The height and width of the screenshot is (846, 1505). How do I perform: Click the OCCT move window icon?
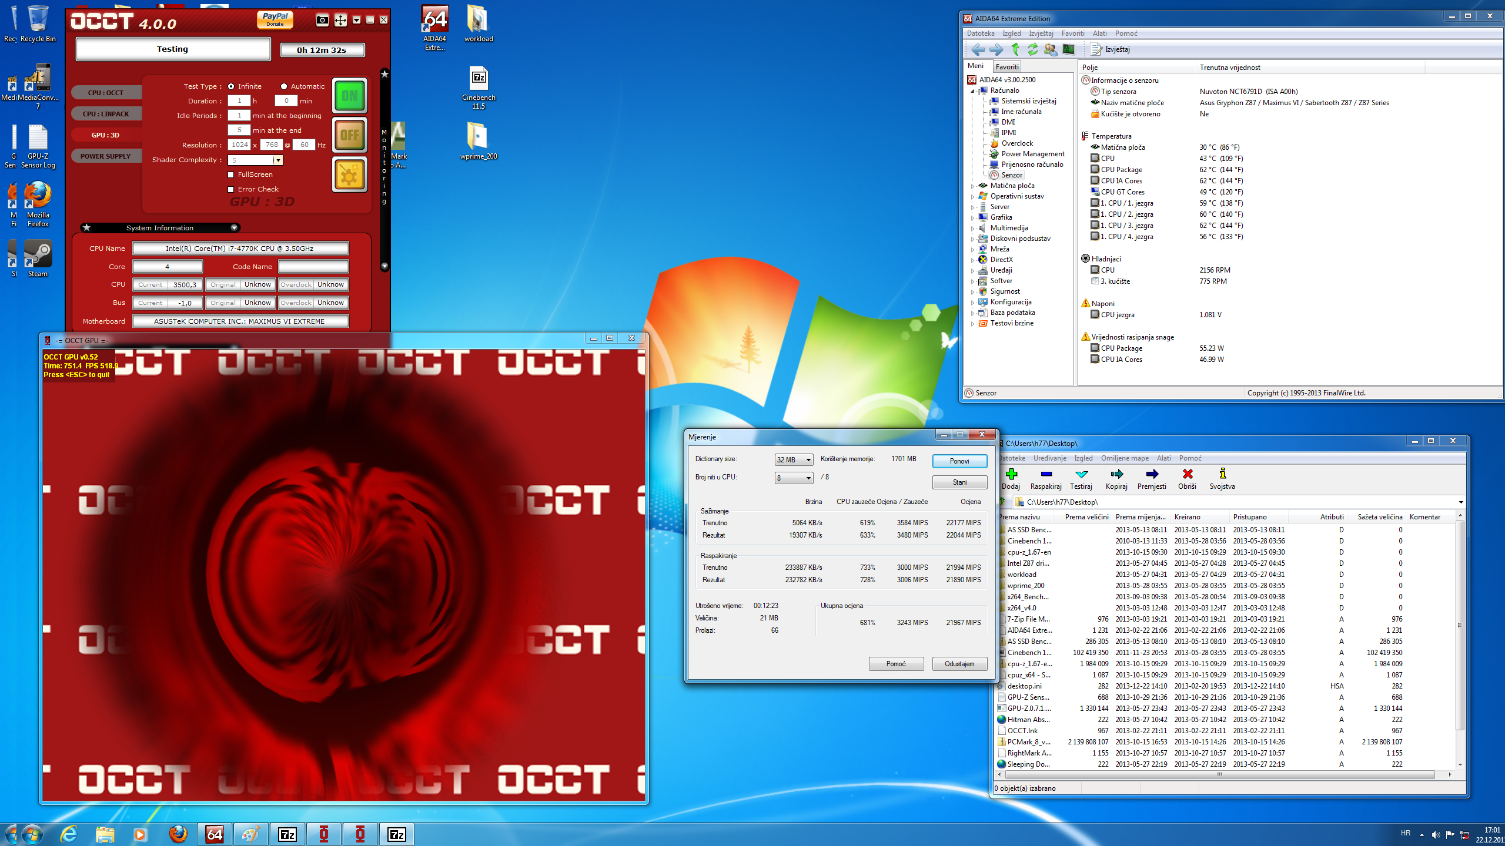(x=340, y=21)
